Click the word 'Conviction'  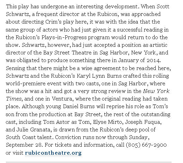pyautogui.click(x=68, y=137)
